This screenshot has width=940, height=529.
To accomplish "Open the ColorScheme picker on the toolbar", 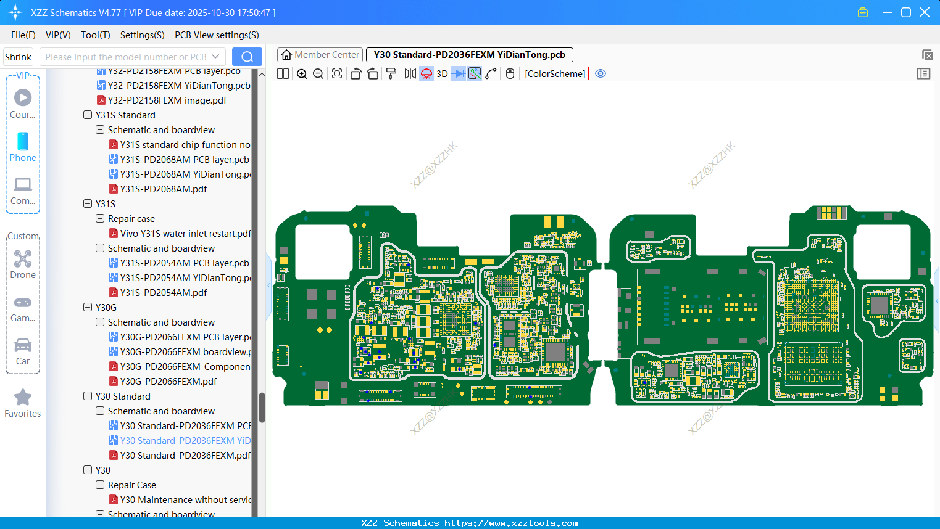I will tap(554, 73).
